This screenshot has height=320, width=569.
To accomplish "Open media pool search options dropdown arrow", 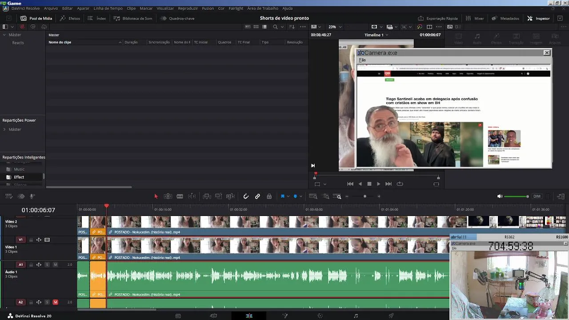I will pyautogui.click(x=282, y=27).
